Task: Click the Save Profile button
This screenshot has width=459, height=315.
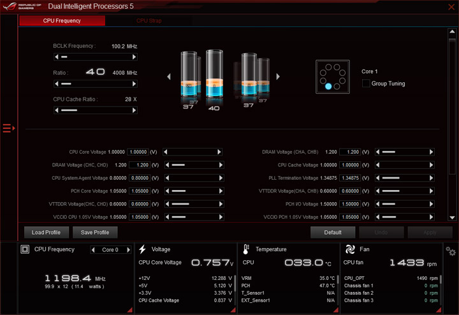Action: pos(95,233)
